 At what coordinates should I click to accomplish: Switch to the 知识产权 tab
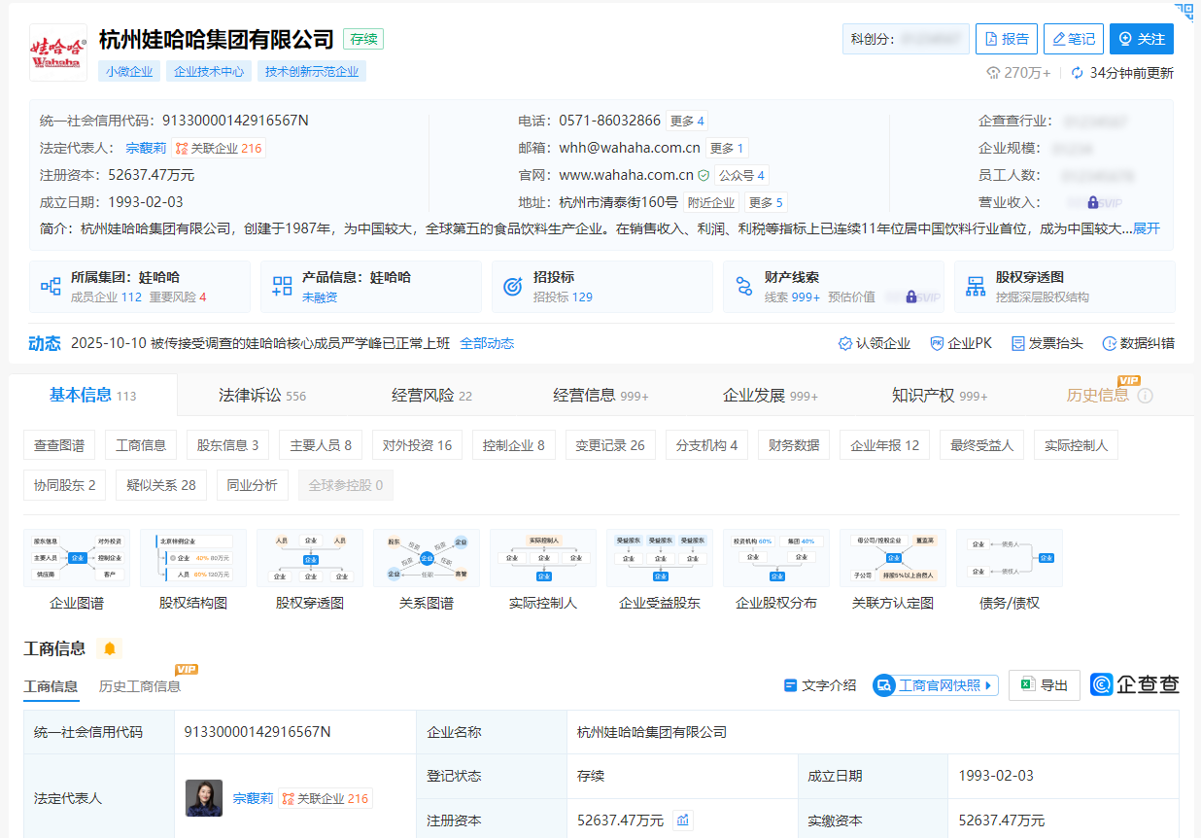click(939, 396)
